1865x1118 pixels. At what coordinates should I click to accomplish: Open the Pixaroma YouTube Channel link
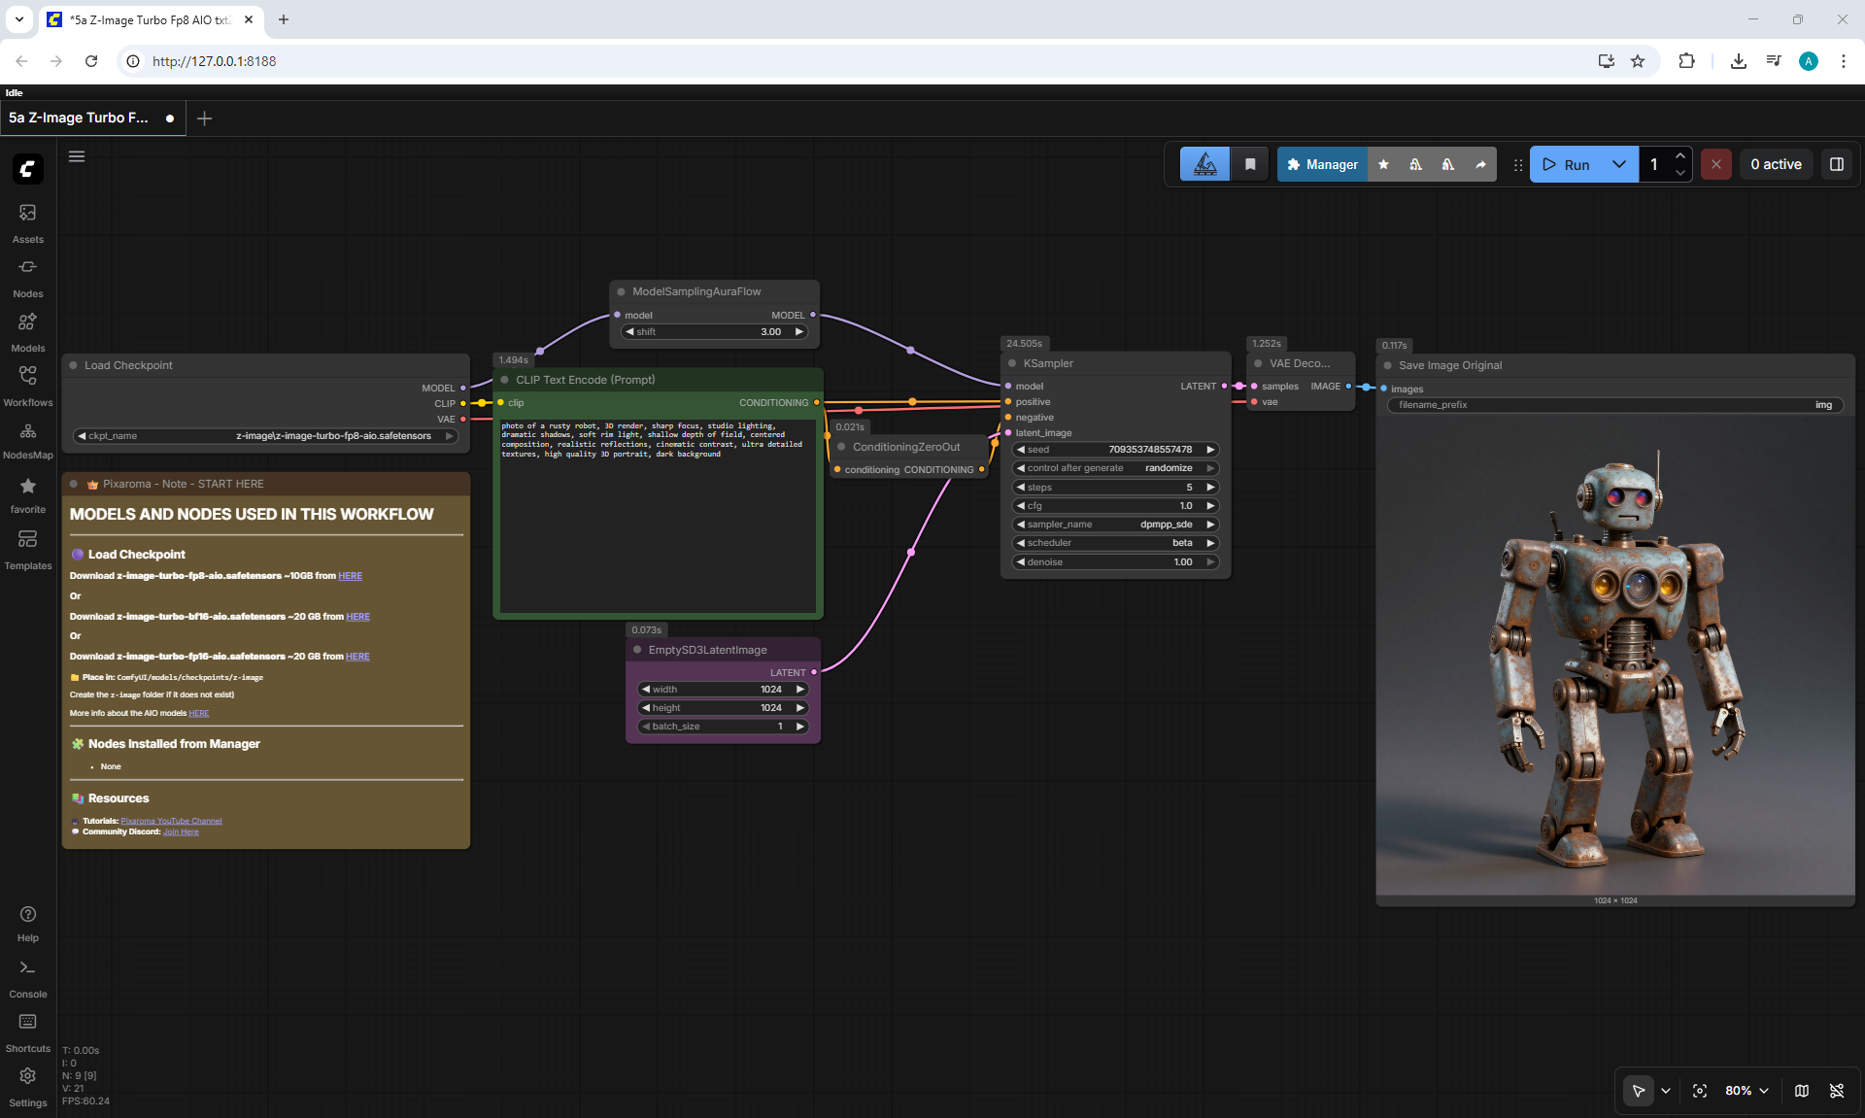tap(171, 821)
